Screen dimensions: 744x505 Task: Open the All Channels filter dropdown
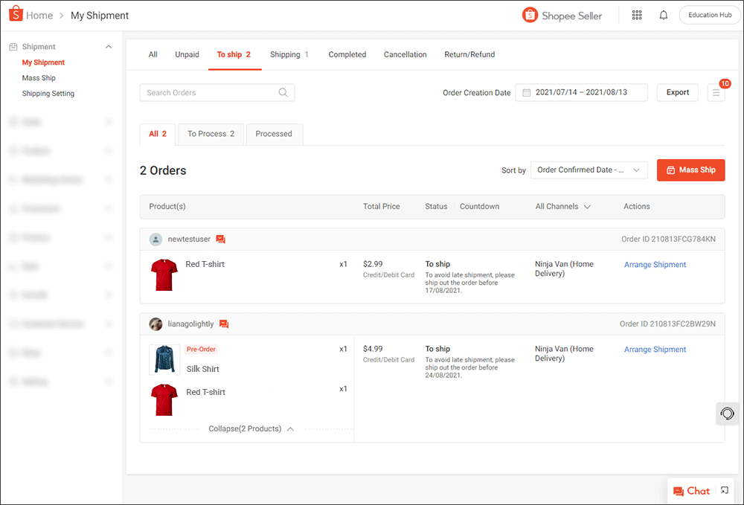tap(562, 206)
